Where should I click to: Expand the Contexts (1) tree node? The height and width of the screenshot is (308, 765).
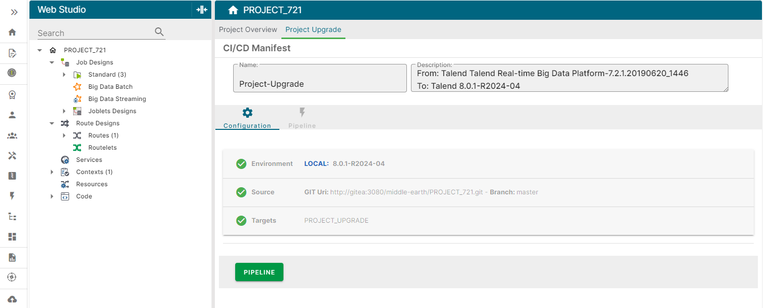tap(51, 172)
